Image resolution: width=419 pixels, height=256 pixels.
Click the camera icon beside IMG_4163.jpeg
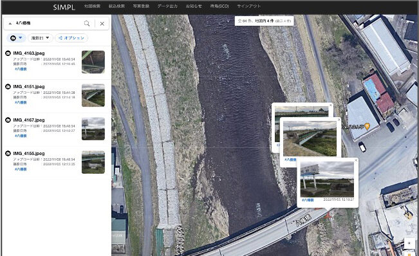pyautogui.click(x=8, y=53)
